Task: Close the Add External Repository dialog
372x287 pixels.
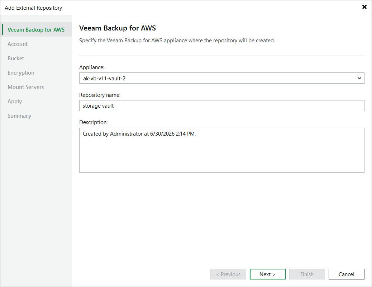Action: tap(364, 7)
